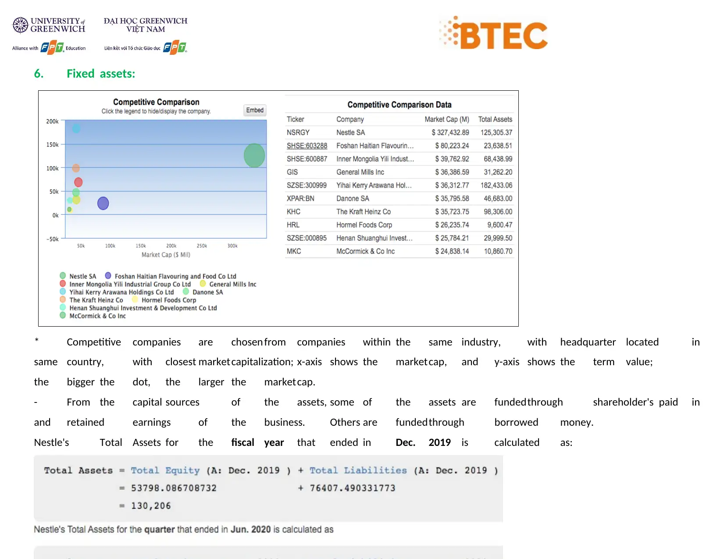Image resolution: width=724 pixels, height=559 pixels.
Task: Click the Total Equity link in formula
Action: (165, 470)
